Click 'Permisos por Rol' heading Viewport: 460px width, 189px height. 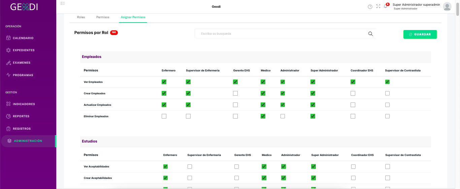point(91,33)
